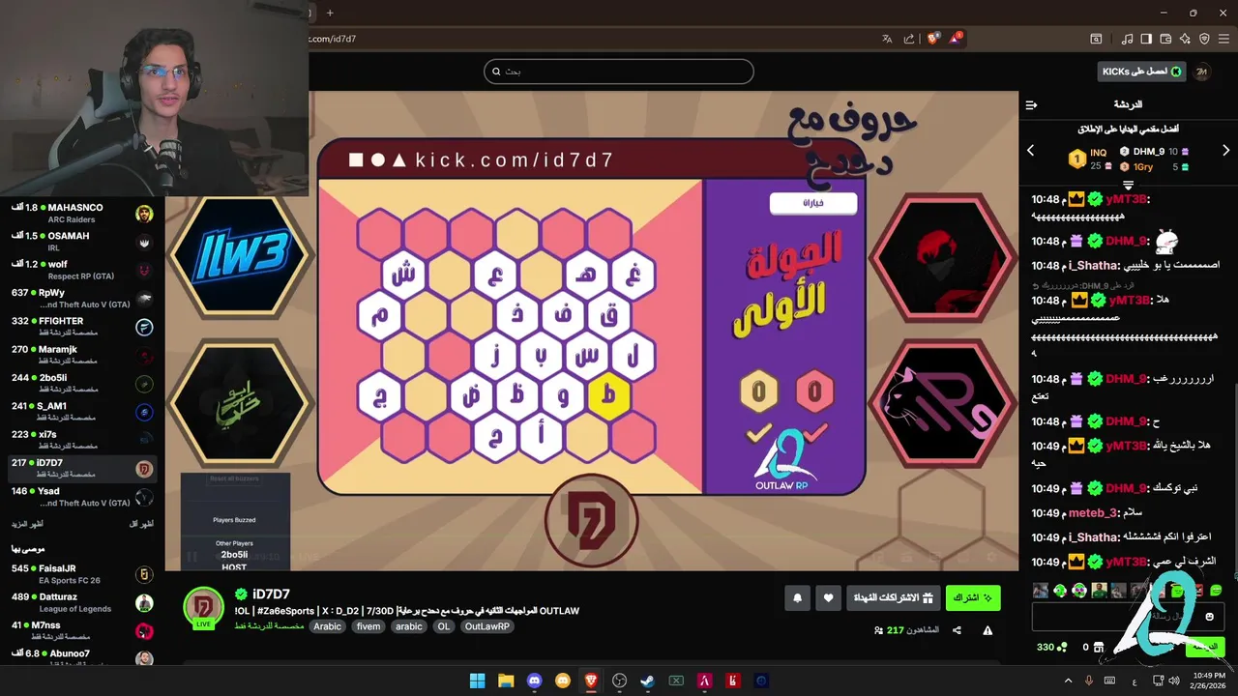Screen dimensions: 1238x696
Task: Click Windows Start button on taskbar
Action: (x=478, y=681)
